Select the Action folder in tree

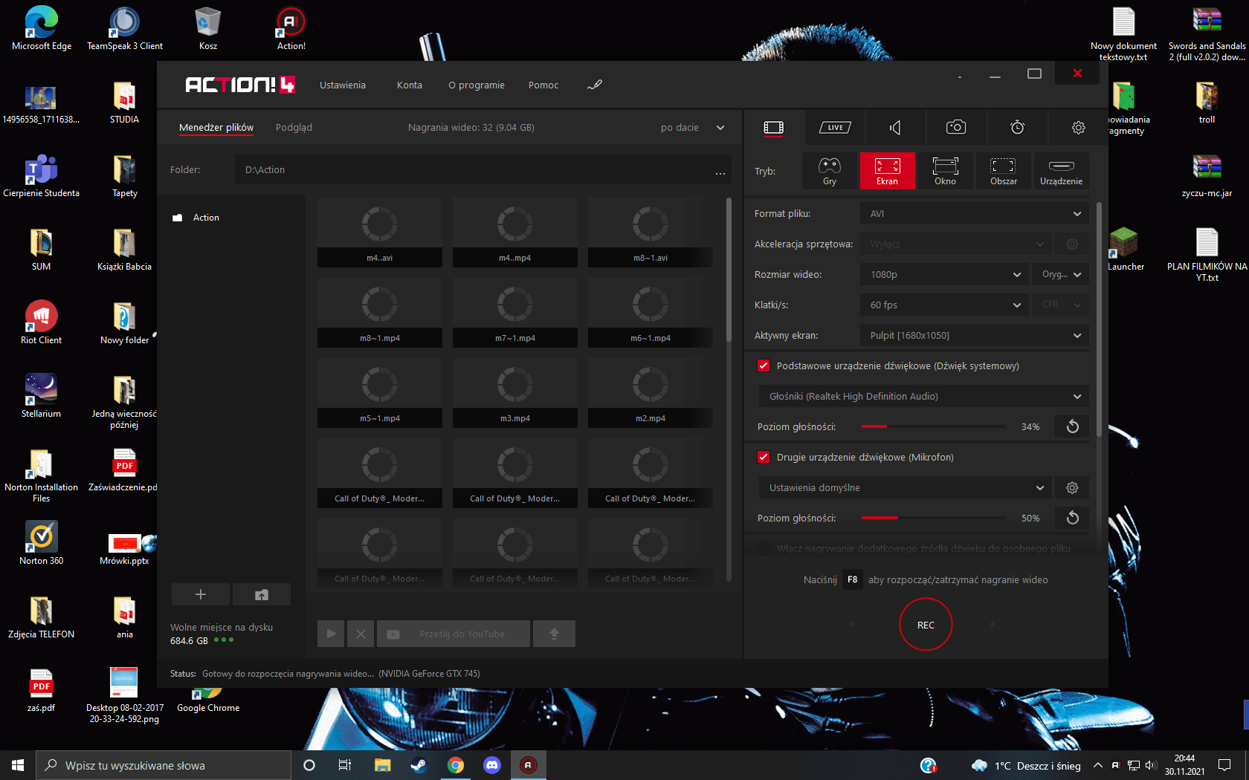point(206,218)
